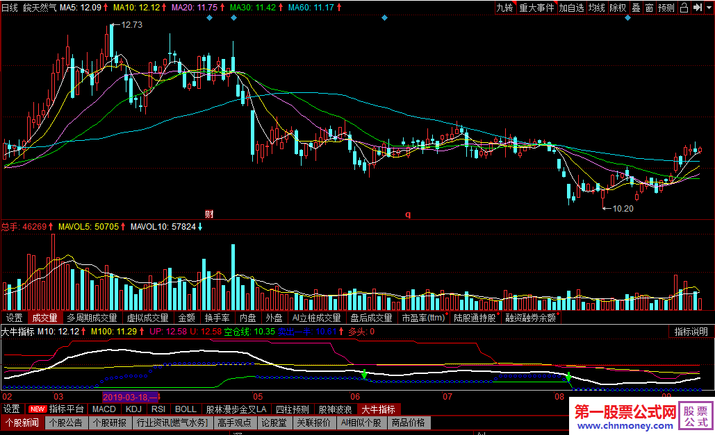Select the 换手率 turnover rate tab
715x435 pixels.
pos(217,318)
